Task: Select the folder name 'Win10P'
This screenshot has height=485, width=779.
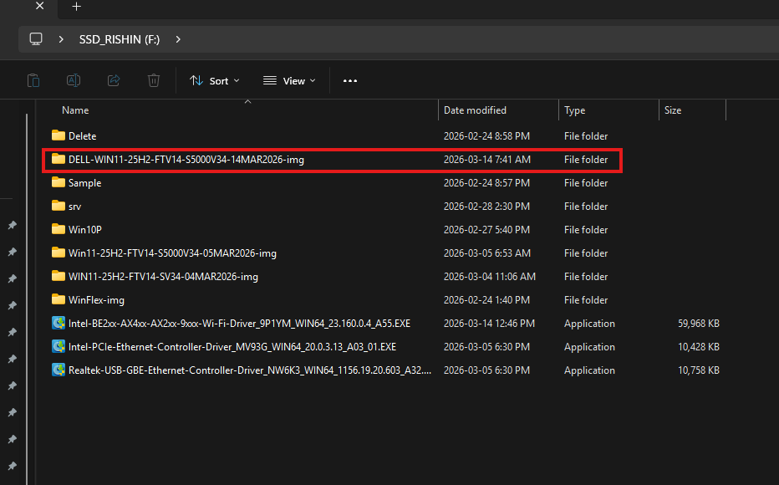Action: (x=85, y=230)
